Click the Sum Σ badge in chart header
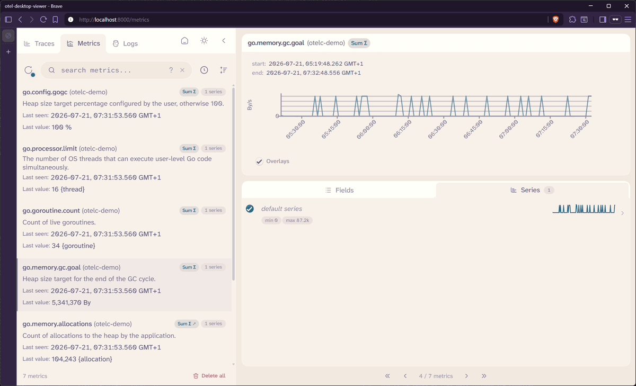The height and width of the screenshot is (386, 636). click(x=359, y=43)
